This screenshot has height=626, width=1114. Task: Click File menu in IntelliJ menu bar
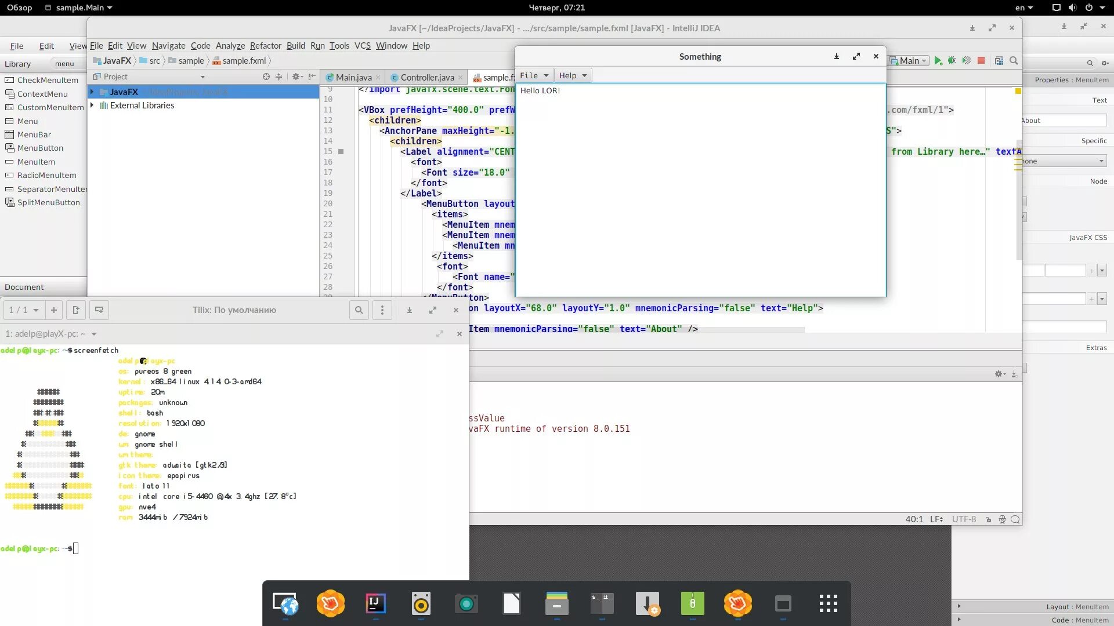point(95,46)
